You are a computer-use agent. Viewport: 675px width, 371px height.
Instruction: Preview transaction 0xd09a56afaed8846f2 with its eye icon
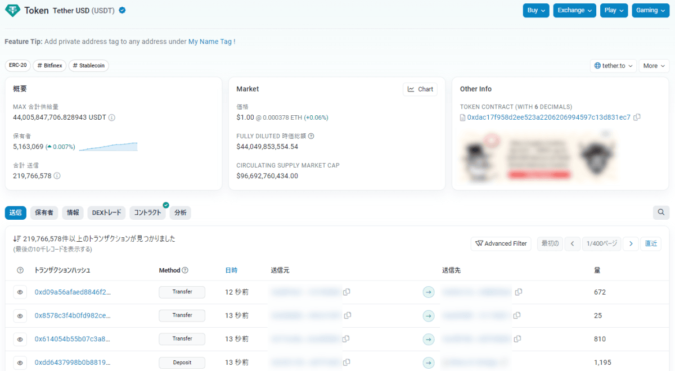[x=20, y=292]
